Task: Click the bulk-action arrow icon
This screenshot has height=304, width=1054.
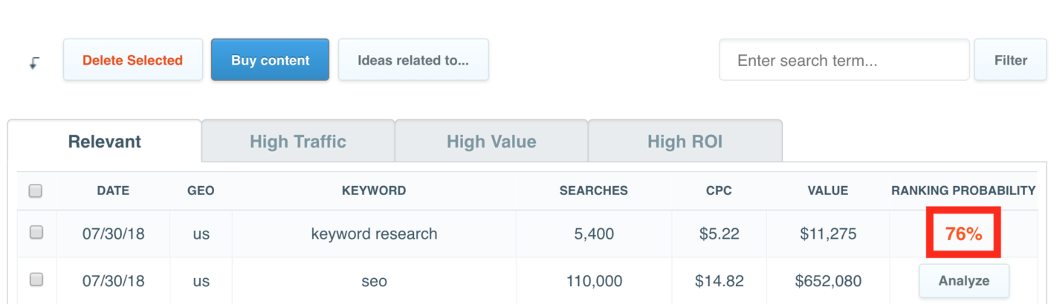Action: tap(34, 63)
